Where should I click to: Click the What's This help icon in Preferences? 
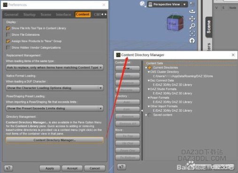[8, 168]
